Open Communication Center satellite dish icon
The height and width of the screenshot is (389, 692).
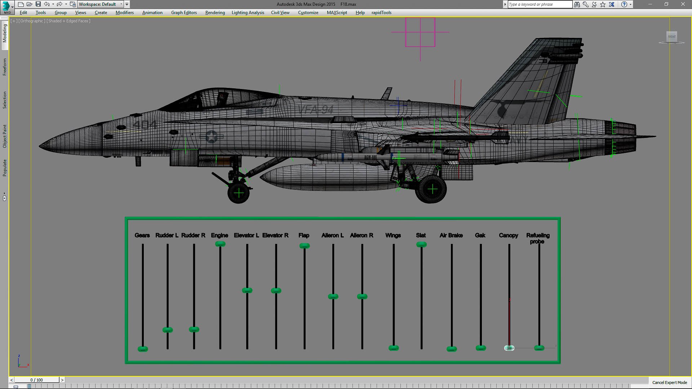[594, 4]
